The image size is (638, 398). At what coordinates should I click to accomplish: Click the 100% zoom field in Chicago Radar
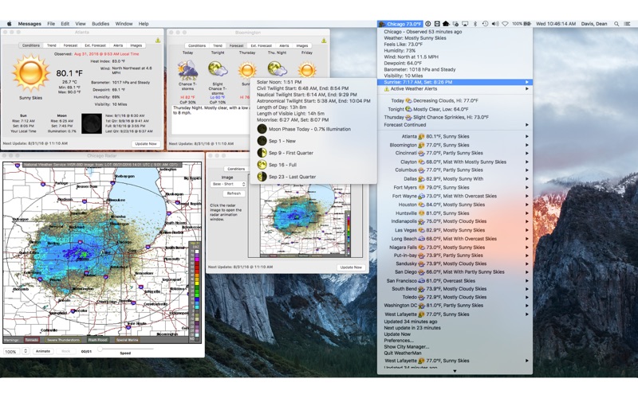[x=12, y=352]
